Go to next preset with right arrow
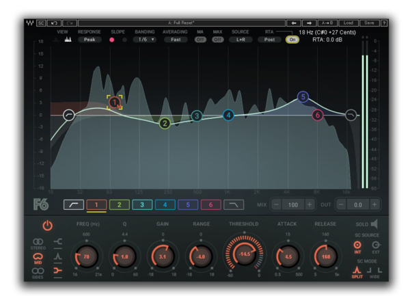Screen dimensions: 410x296 click(310, 23)
